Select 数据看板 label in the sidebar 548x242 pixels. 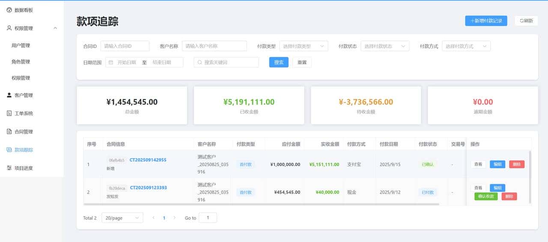tap(24, 10)
